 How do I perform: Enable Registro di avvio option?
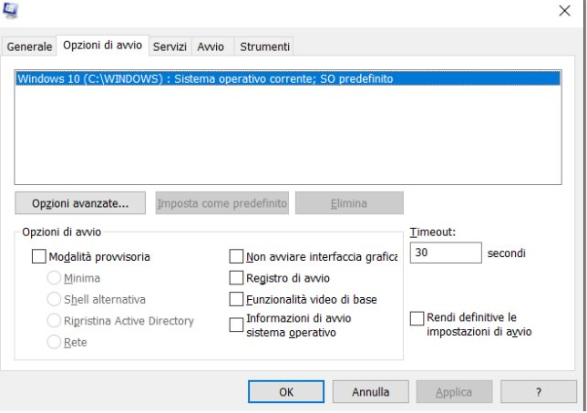pos(236,278)
